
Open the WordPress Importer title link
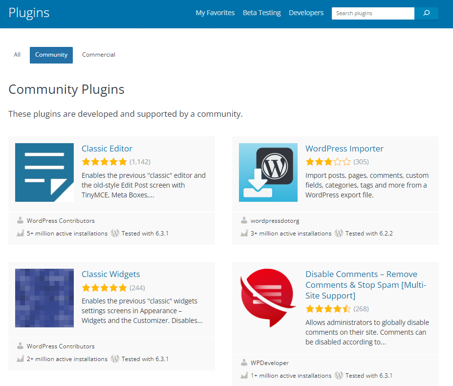click(345, 149)
